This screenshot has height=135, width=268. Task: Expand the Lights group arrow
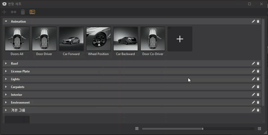(x=6, y=79)
